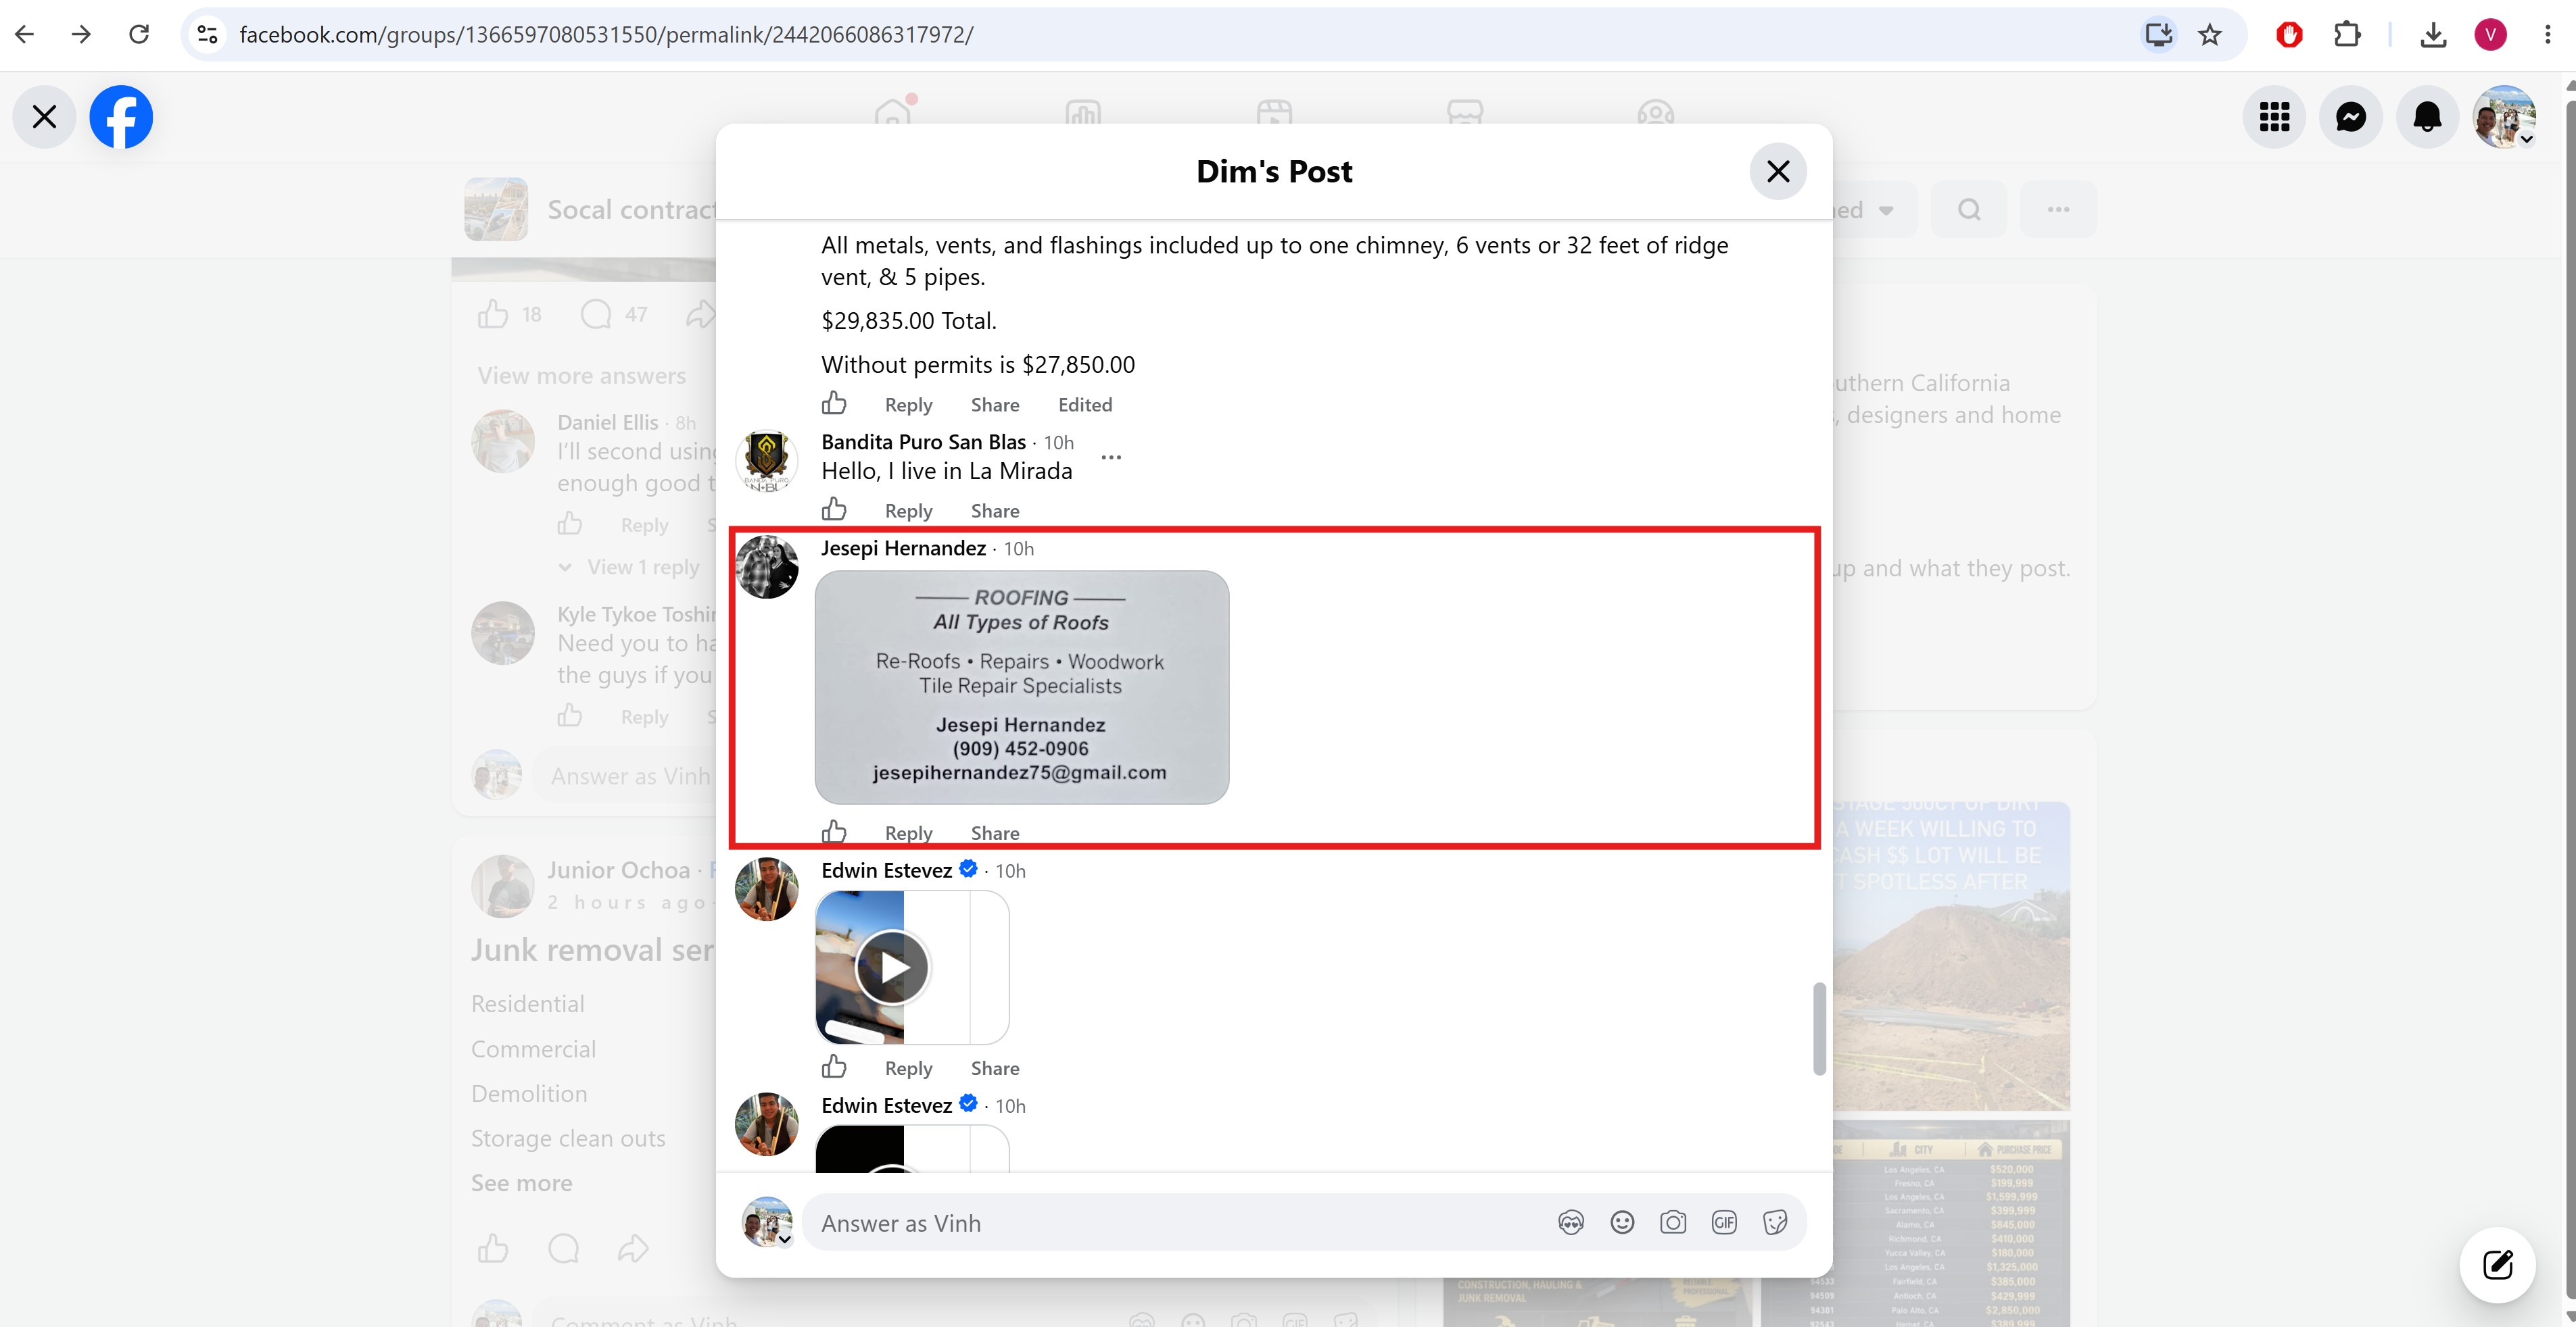Screen dimensions: 2576x1327
Task: Open Messenger chats
Action: 2351,117
